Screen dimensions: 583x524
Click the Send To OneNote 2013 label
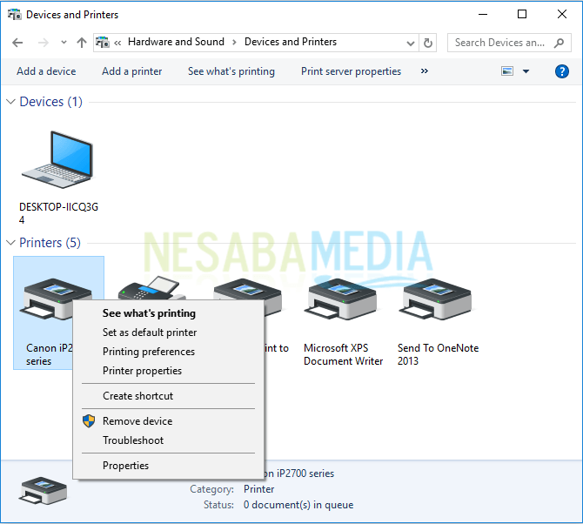point(438,354)
